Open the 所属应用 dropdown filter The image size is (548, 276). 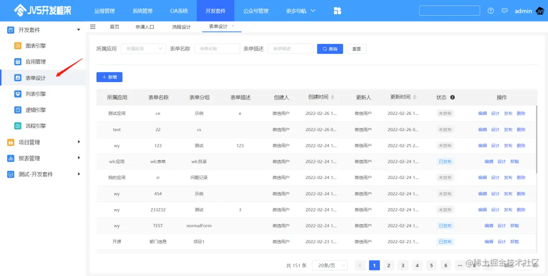[143, 48]
